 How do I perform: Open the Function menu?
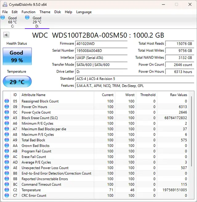(28, 12)
